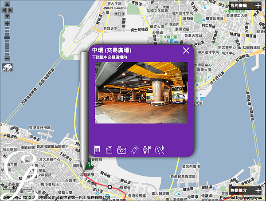Zoom in with the plus button

coord(7,24)
